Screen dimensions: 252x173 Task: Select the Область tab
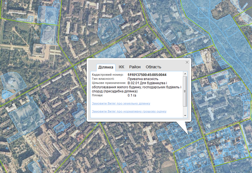coord(153,67)
